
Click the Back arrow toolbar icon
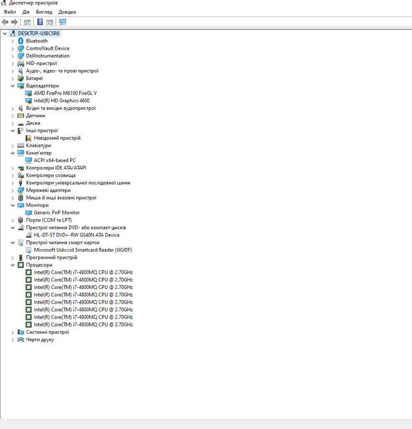click(x=5, y=22)
